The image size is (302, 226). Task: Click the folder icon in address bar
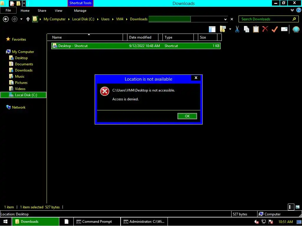35,19
